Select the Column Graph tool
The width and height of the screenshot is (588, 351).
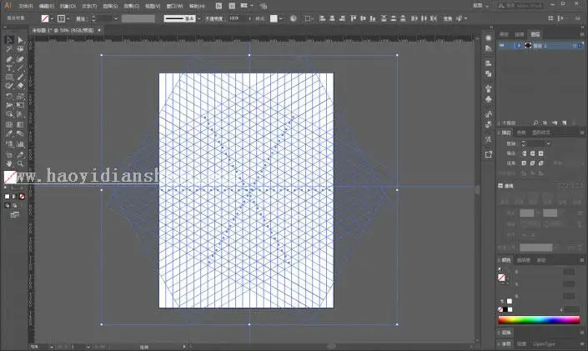20,144
